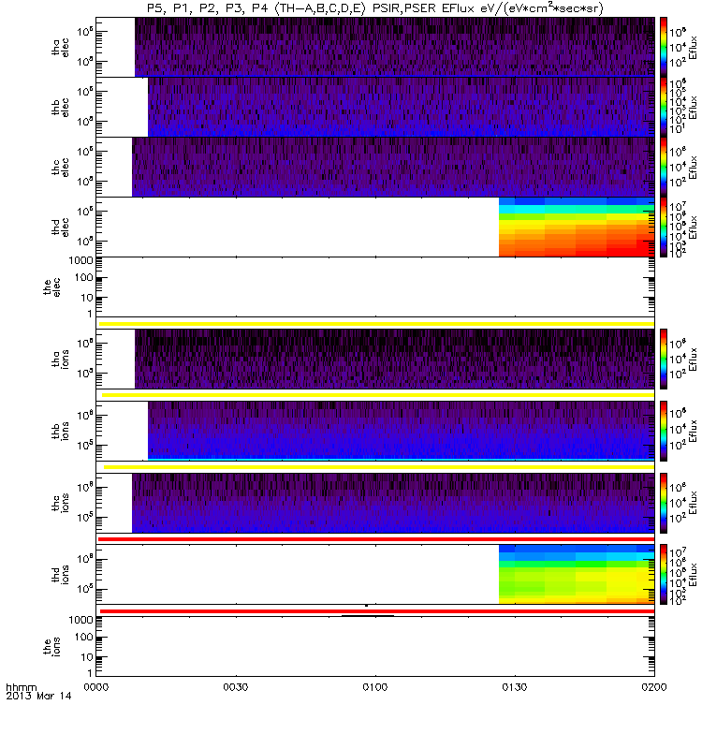Image resolution: width=702 pixels, height=749 pixels.
Task: Click the 0100 time axis label
Action: pyautogui.click(x=375, y=687)
